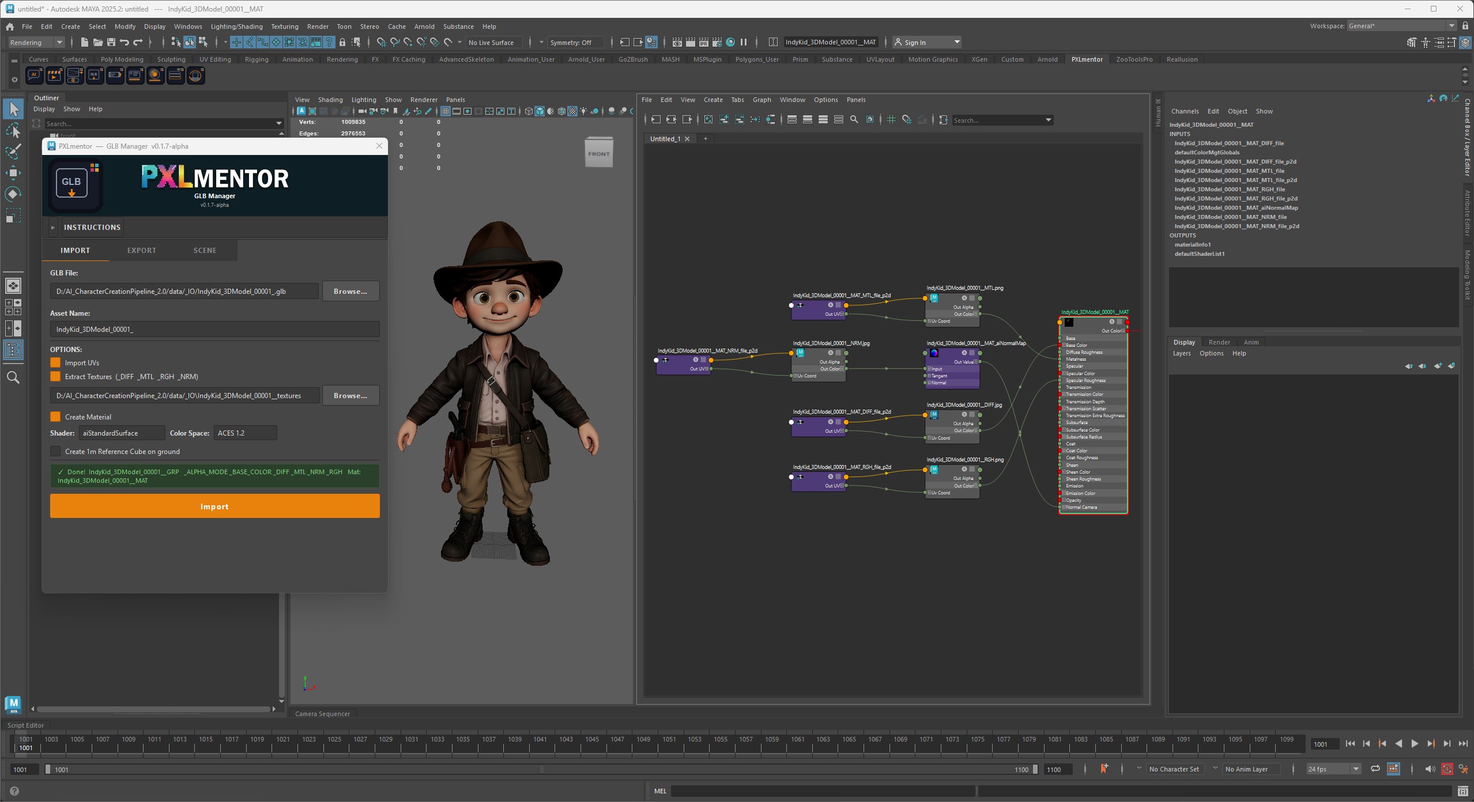The image size is (1474, 802).
Task: Toggle the Human IK side tab
Action: (x=1158, y=112)
